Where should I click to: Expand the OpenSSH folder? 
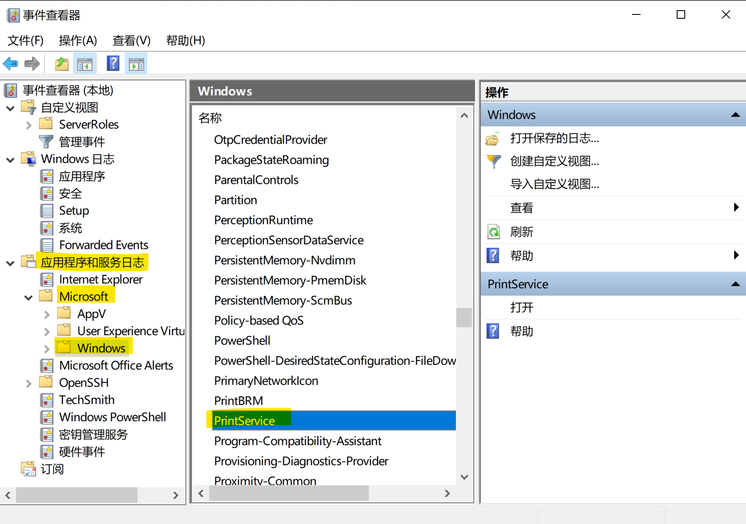click(28, 384)
